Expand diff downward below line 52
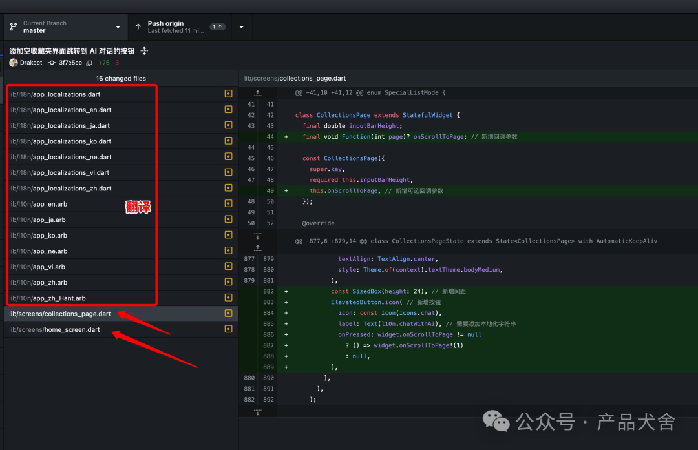This screenshot has width=698, height=450. pos(258,235)
